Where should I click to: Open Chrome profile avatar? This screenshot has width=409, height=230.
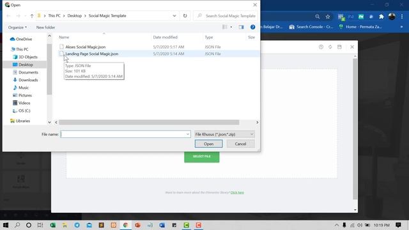pos(392,17)
